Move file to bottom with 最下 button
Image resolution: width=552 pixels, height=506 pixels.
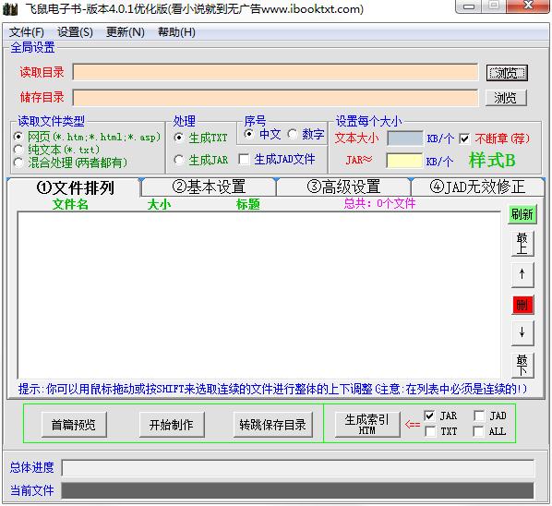coord(522,365)
